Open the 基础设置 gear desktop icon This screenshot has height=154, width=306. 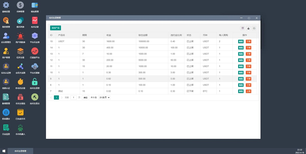pyautogui.click(x=6, y=5)
